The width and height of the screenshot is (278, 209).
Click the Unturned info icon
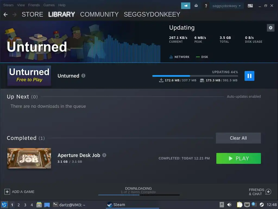pyautogui.click(x=83, y=76)
